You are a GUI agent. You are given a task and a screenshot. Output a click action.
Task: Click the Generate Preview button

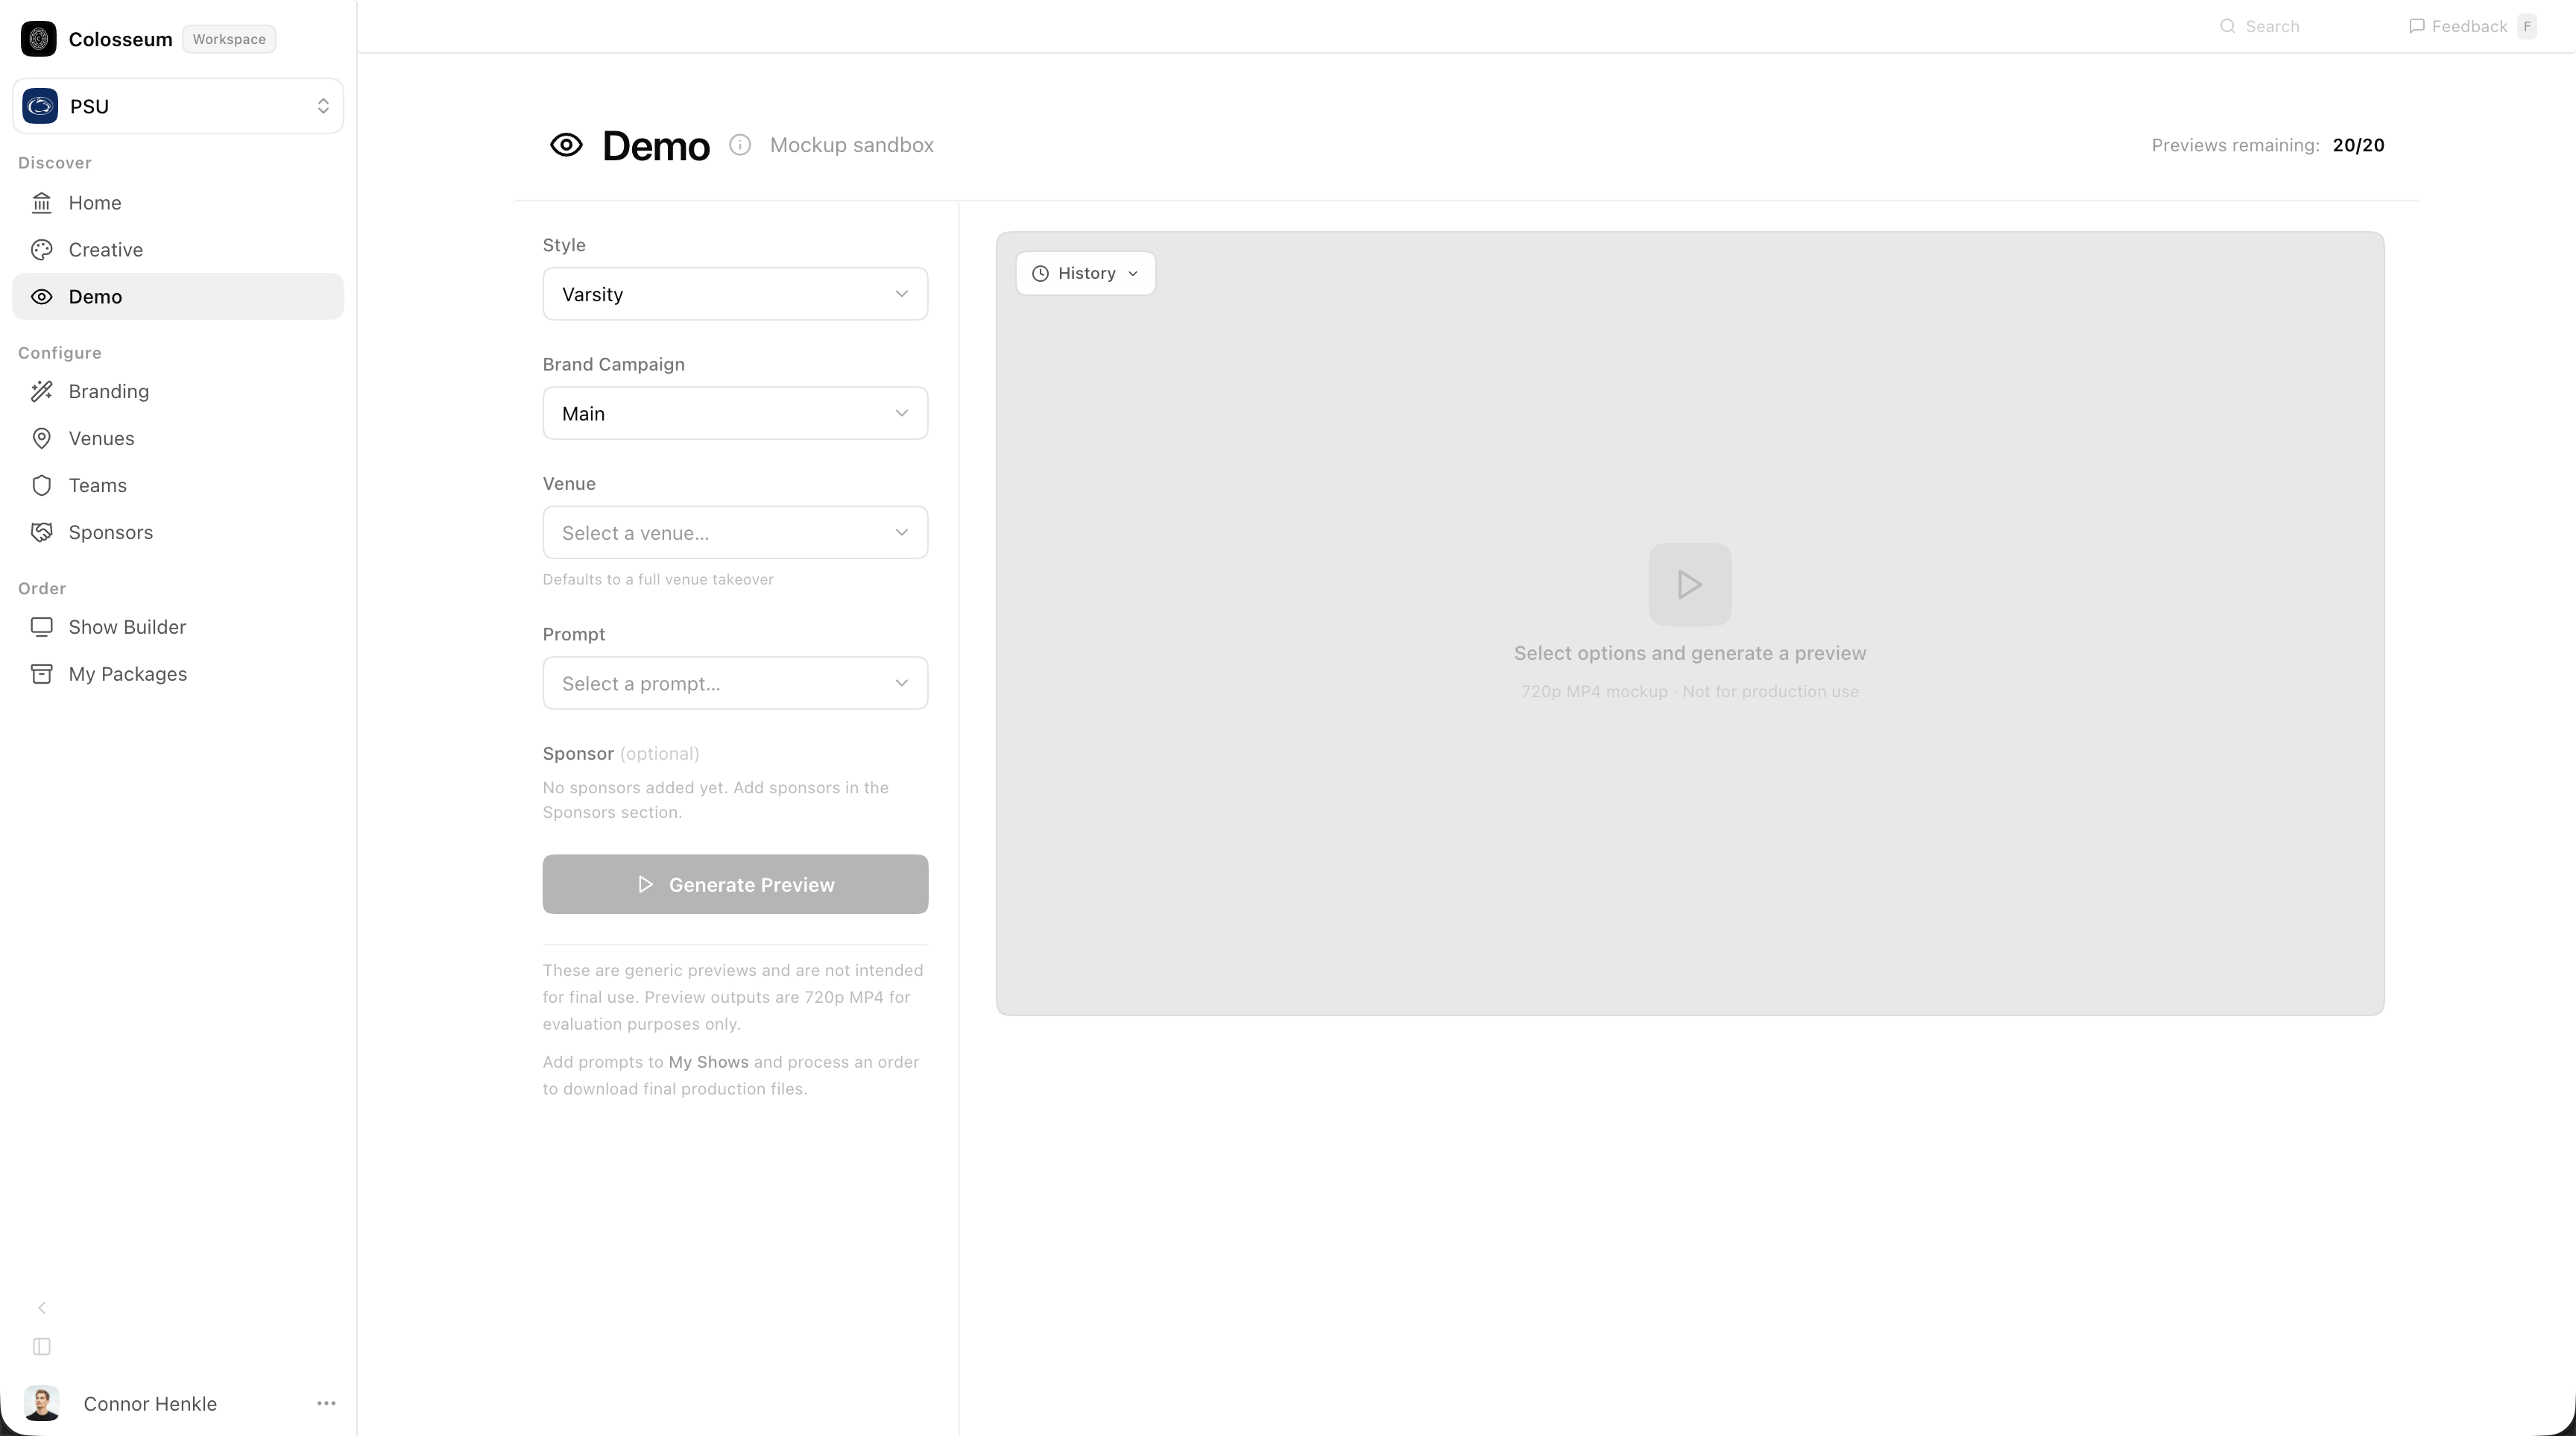click(x=735, y=884)
